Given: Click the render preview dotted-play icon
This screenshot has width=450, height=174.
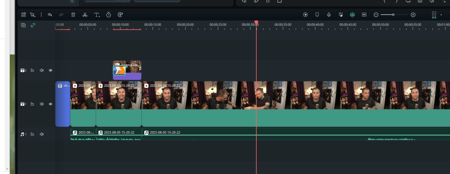Looking at the screenshot, I should [x=305, y=14].
